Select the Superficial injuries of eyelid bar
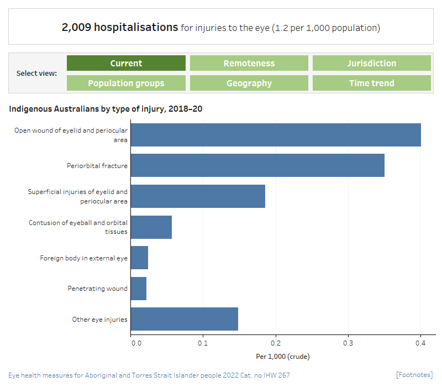Screen dimensions: 442x387 [198, 196]
